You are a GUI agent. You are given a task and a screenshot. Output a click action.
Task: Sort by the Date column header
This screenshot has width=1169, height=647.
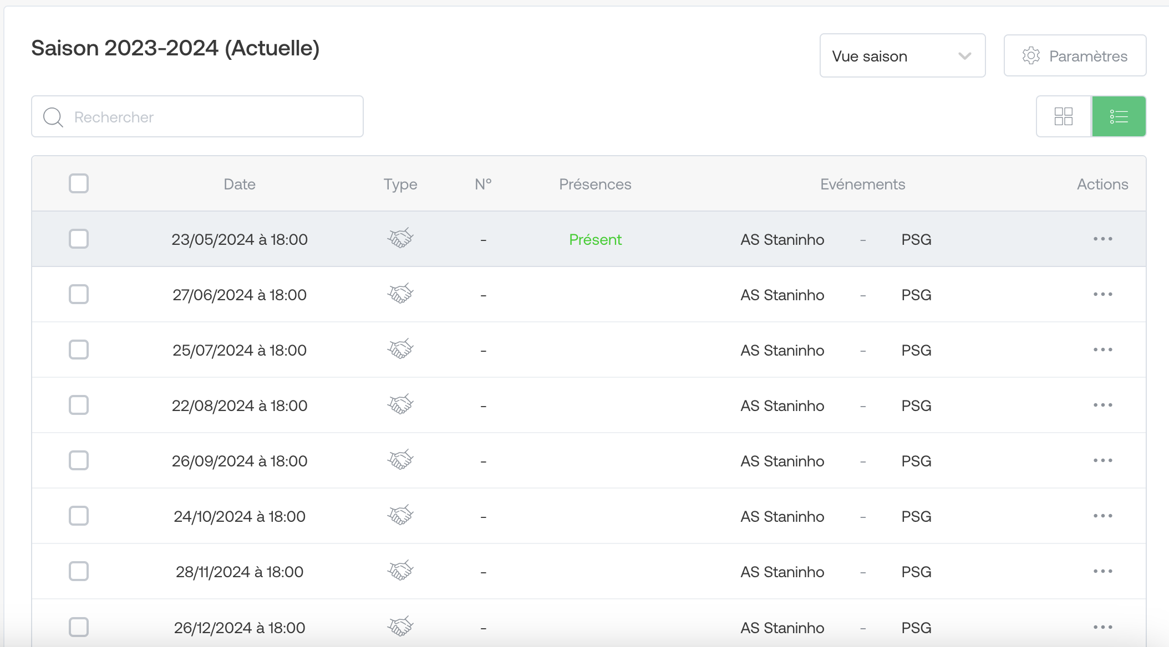[x=240, y=184]
